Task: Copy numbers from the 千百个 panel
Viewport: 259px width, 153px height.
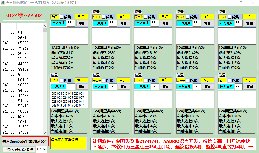Action: (x=208, y=23)
